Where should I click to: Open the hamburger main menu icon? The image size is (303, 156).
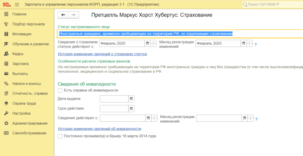(17, 5)
